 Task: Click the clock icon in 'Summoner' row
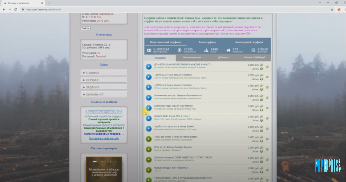coord(261,110)
